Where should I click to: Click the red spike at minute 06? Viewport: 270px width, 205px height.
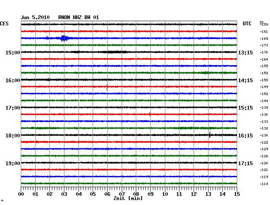pyautogui.click(x=107, y=88)
